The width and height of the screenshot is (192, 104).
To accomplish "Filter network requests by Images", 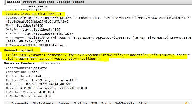I will (64, 103).
